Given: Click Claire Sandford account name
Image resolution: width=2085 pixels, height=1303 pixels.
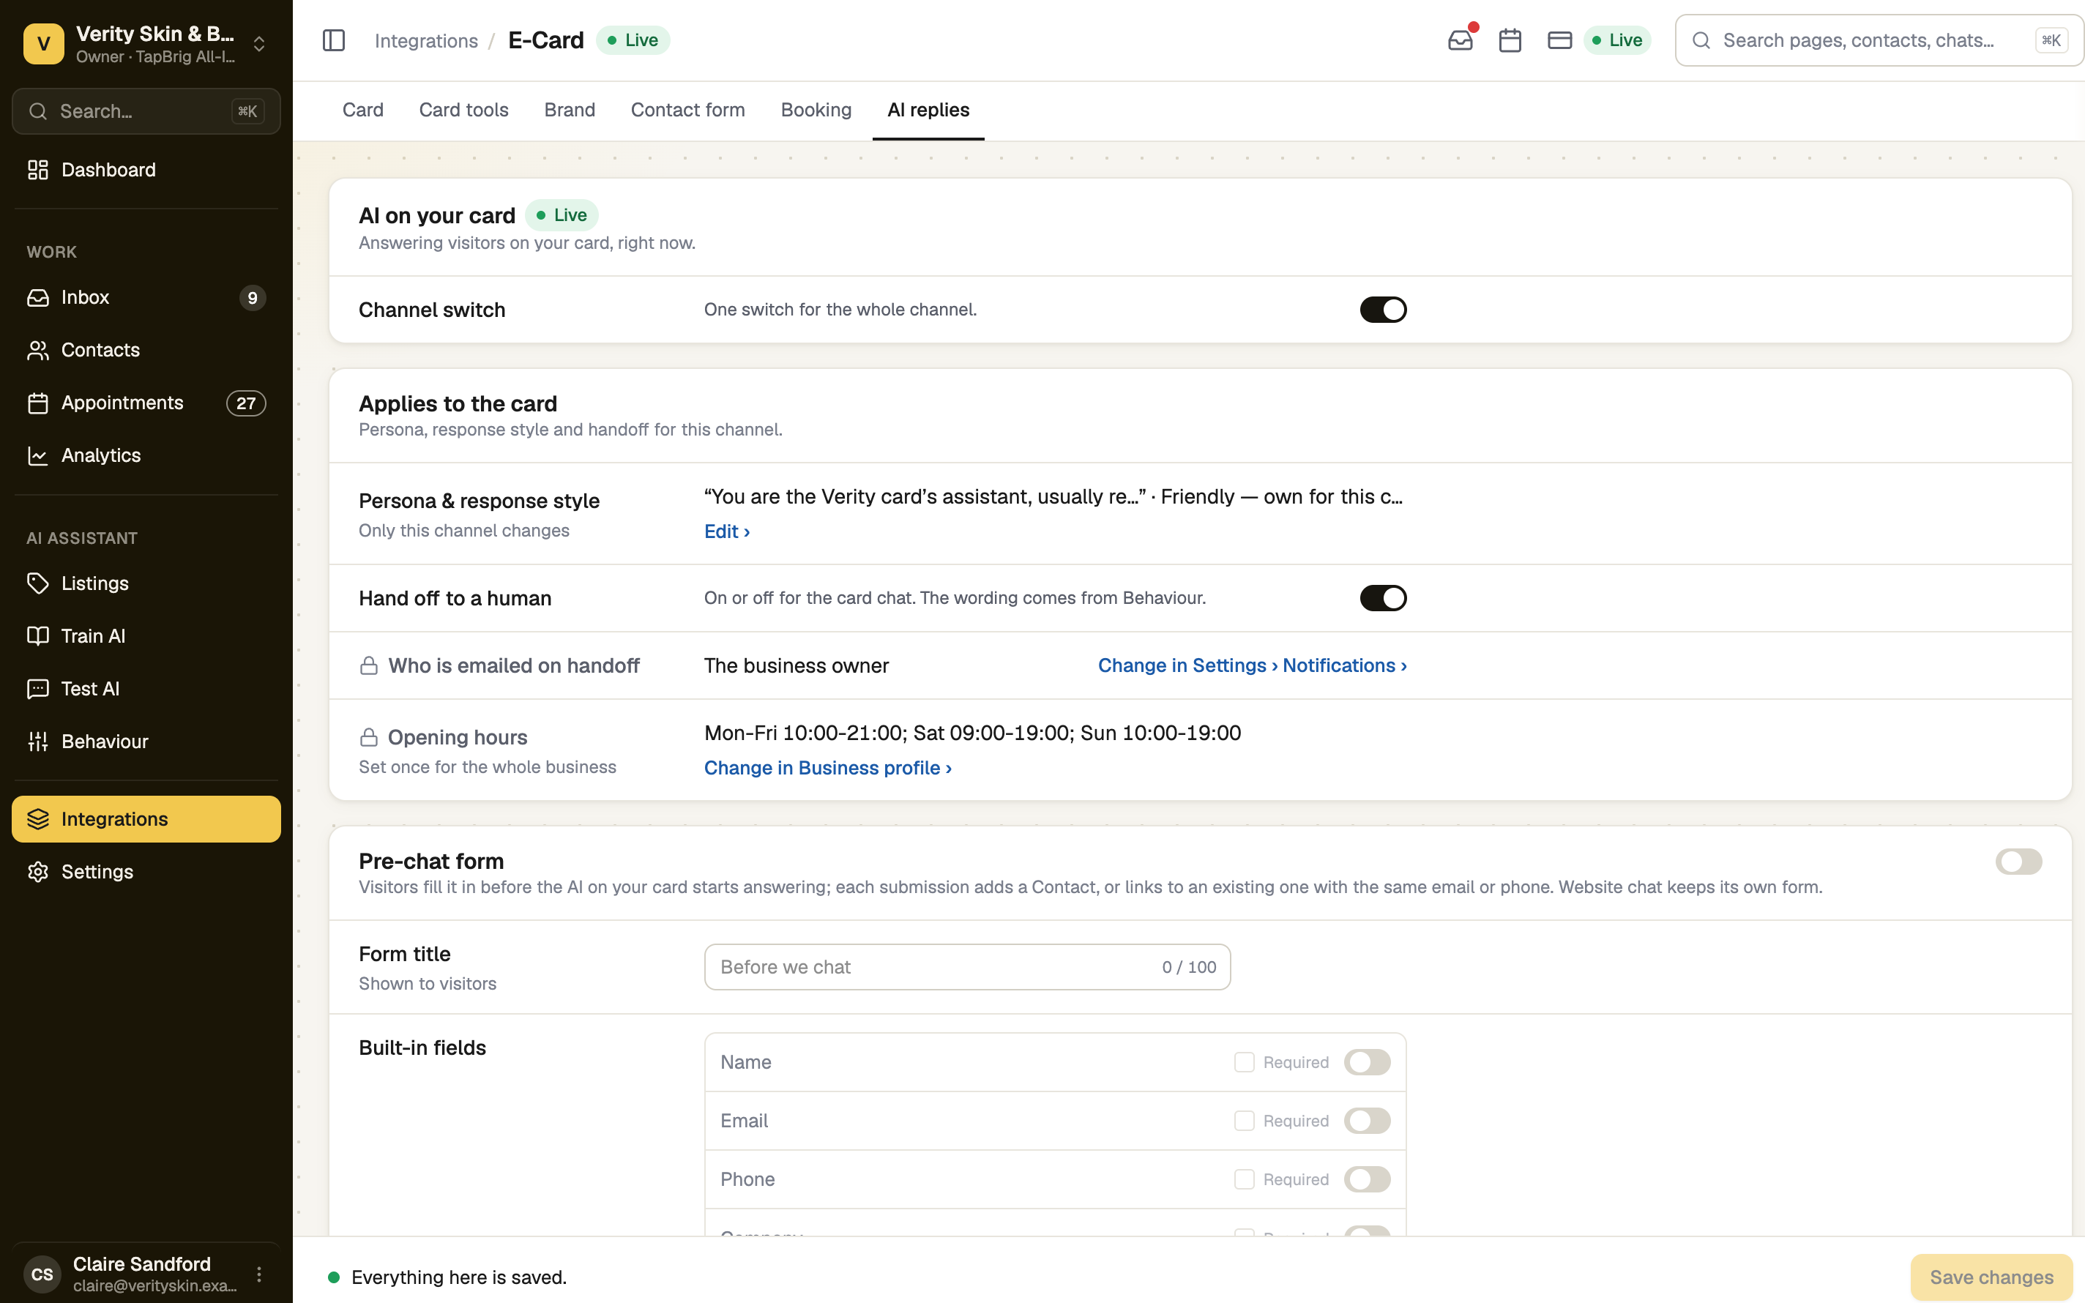Looking at the screenshot, I should [141, 1264].
